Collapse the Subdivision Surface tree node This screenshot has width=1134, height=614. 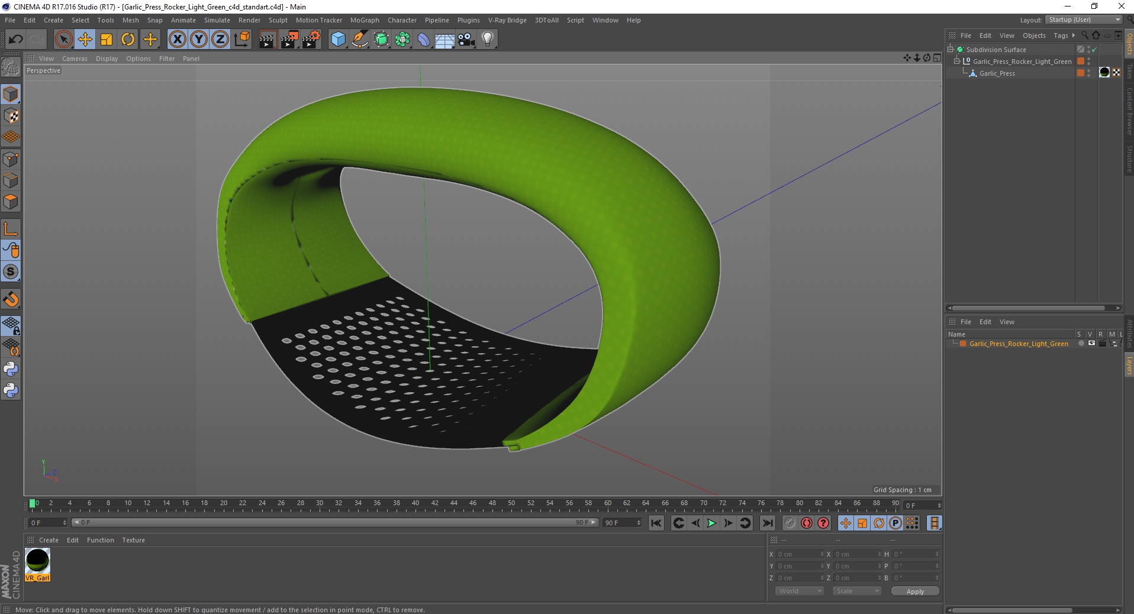(950, 49)
